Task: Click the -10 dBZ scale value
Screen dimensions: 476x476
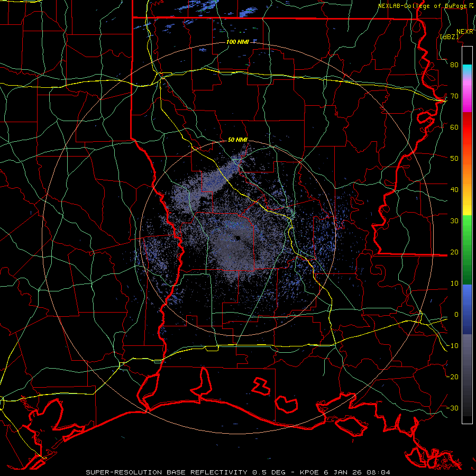Action: [452, 346]
